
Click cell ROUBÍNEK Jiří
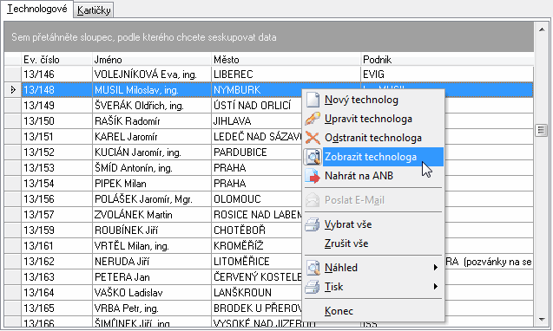coord(152,230)
